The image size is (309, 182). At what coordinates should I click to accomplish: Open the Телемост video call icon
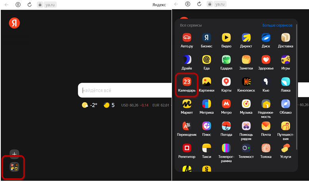tap(246, 148)
